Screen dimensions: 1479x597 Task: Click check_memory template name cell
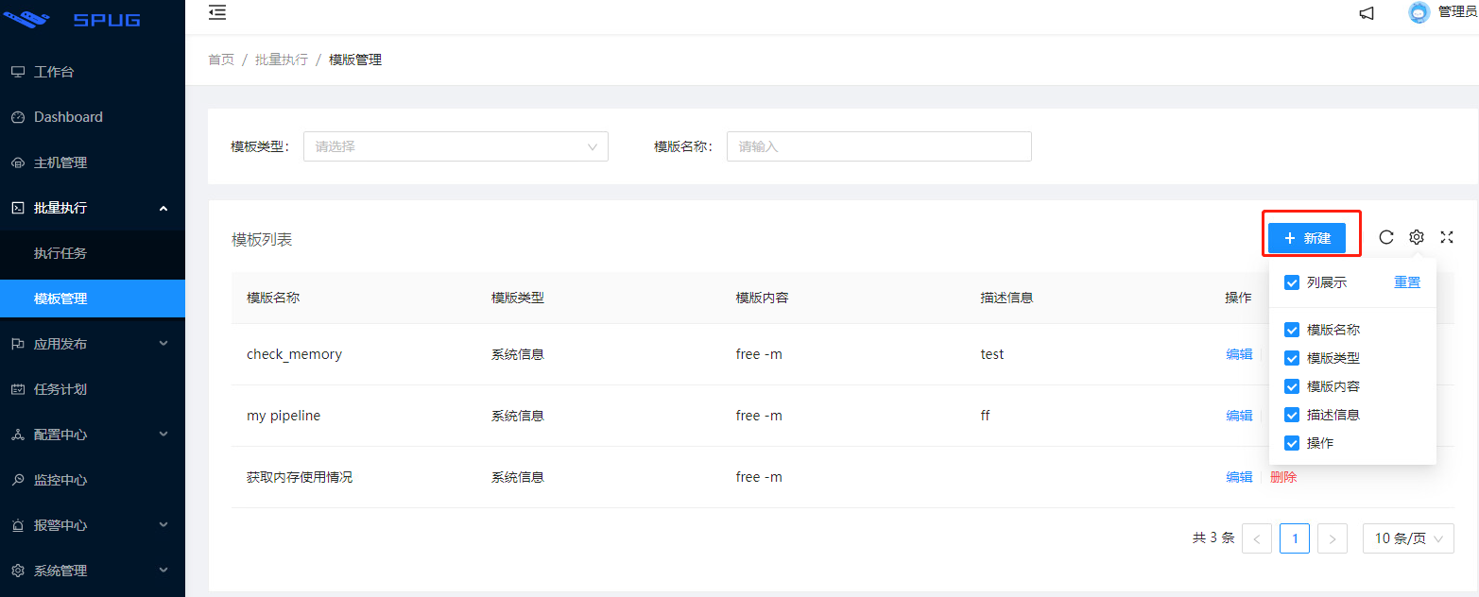pyautogui.click(x=294, y=354)
